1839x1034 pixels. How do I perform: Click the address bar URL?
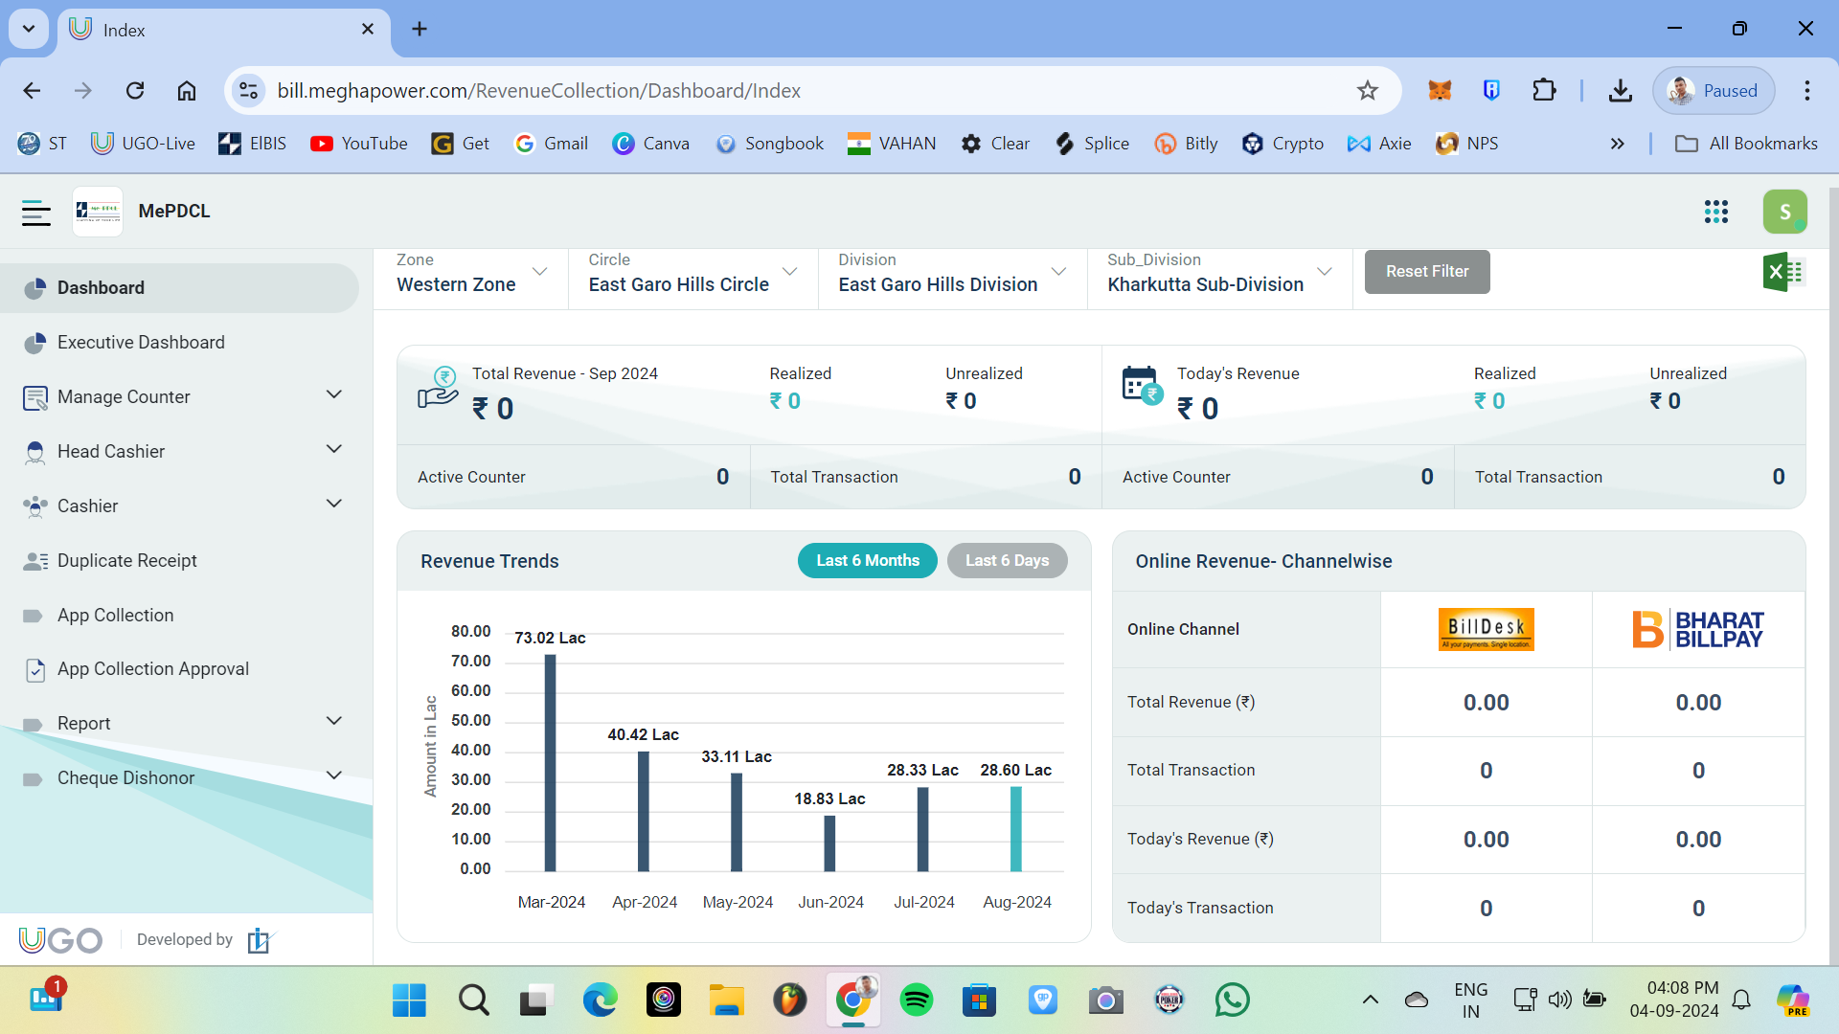tap(539, 91)
